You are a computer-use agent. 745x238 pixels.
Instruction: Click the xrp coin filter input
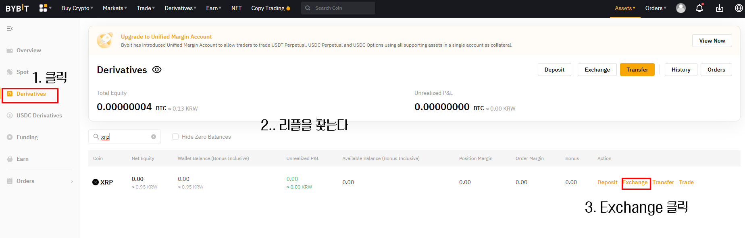click(x=125, y=137)
